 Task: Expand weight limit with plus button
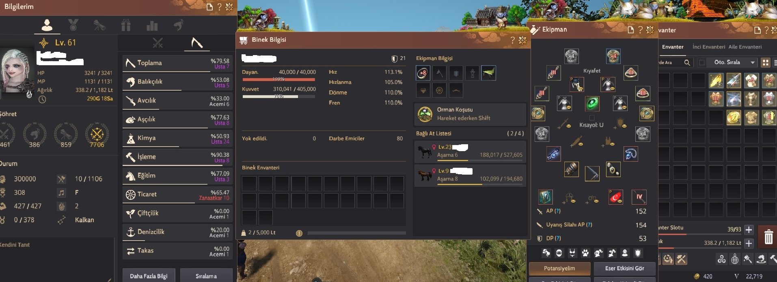(x=749, y=243)
